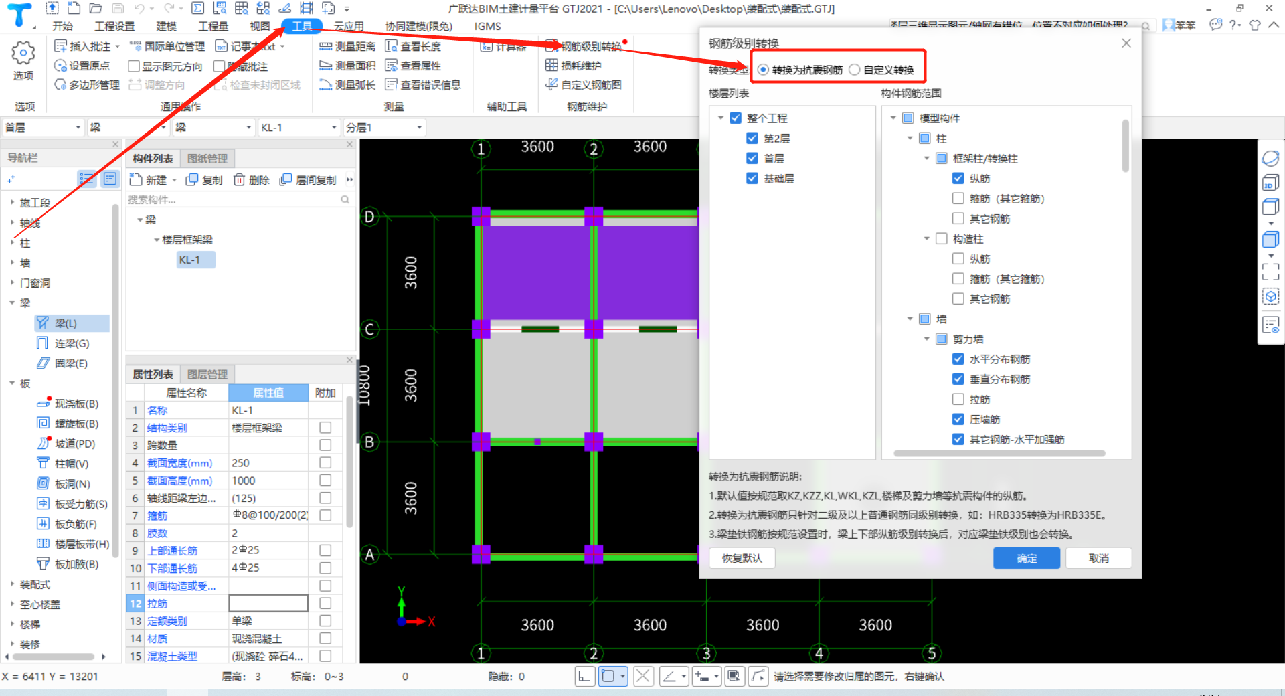Click vertical scrollbar in 构件钢筋范围 list

coord(1126,146)
